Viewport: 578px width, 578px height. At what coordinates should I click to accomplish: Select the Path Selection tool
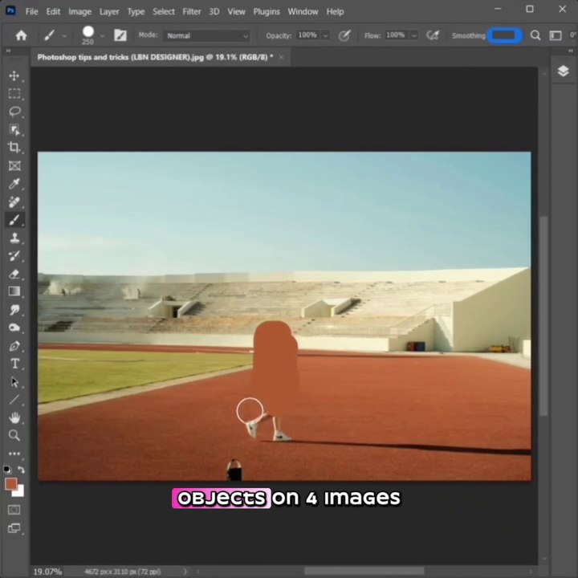click(14, 382)
